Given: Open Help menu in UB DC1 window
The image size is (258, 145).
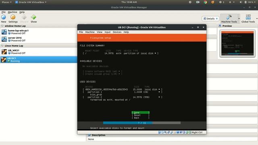Looking at the screenshot, I should (x=126, y=32).
